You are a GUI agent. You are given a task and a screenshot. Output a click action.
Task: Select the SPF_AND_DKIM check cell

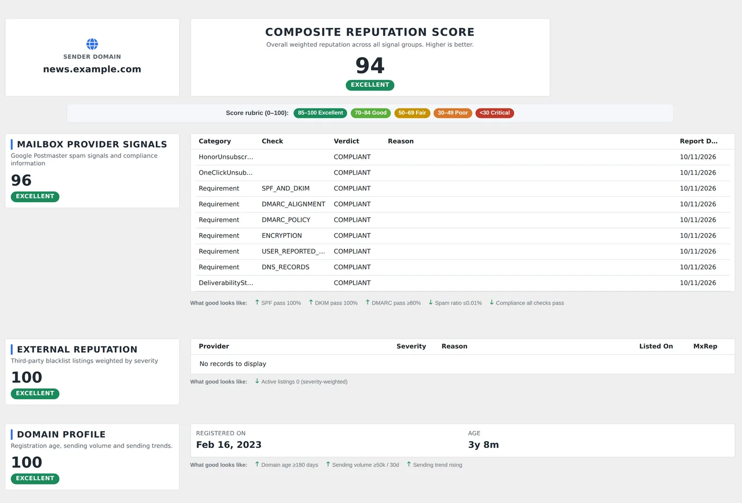pyautogui.click(x=286, y=188)
